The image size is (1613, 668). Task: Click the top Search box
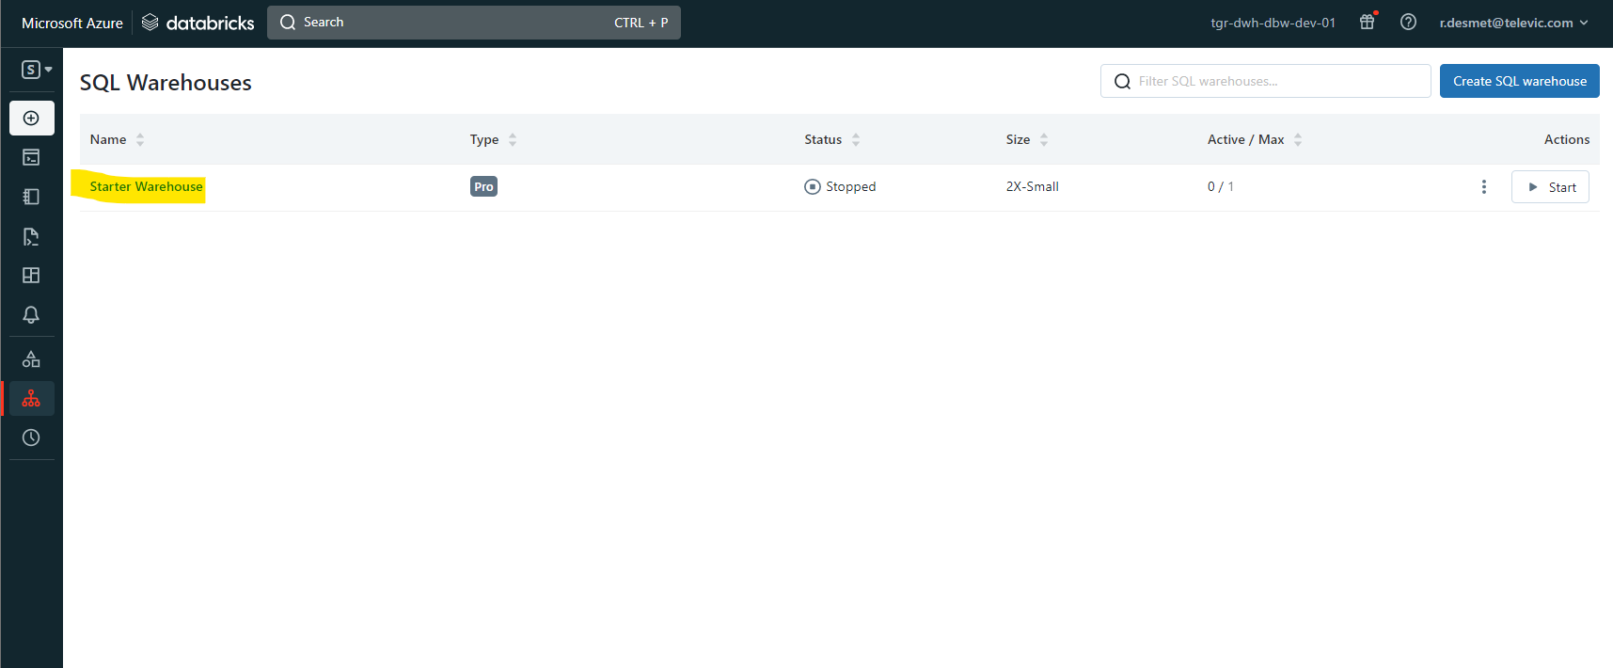click(x=474, y=23)
